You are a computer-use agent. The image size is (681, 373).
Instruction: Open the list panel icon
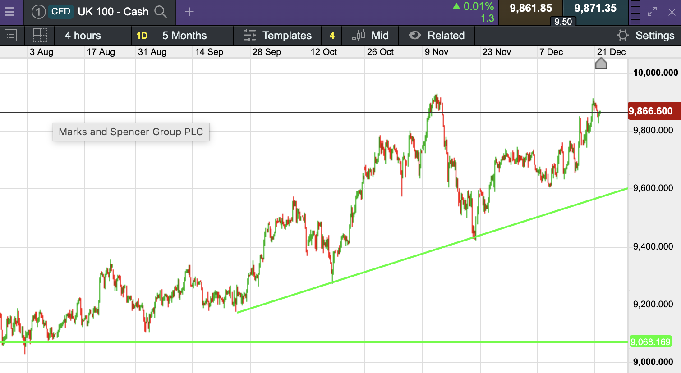[10, 35]
